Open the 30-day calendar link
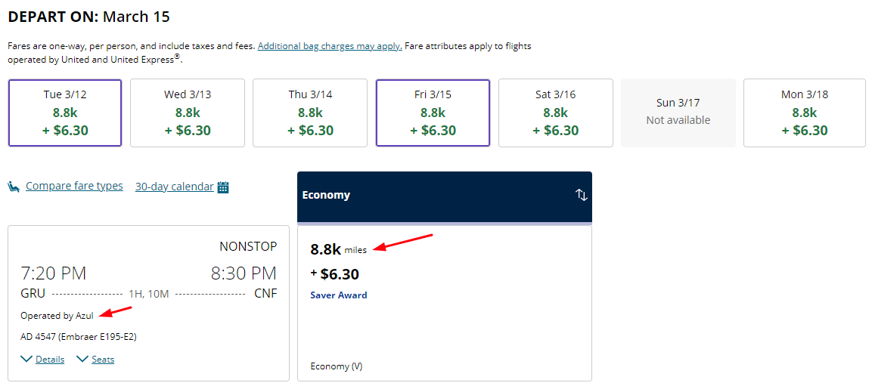This screenshot has width=872, height=386. pyautogui.click(x=174, y=187)
